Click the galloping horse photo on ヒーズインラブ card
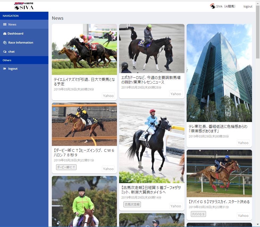 (84, 124)
